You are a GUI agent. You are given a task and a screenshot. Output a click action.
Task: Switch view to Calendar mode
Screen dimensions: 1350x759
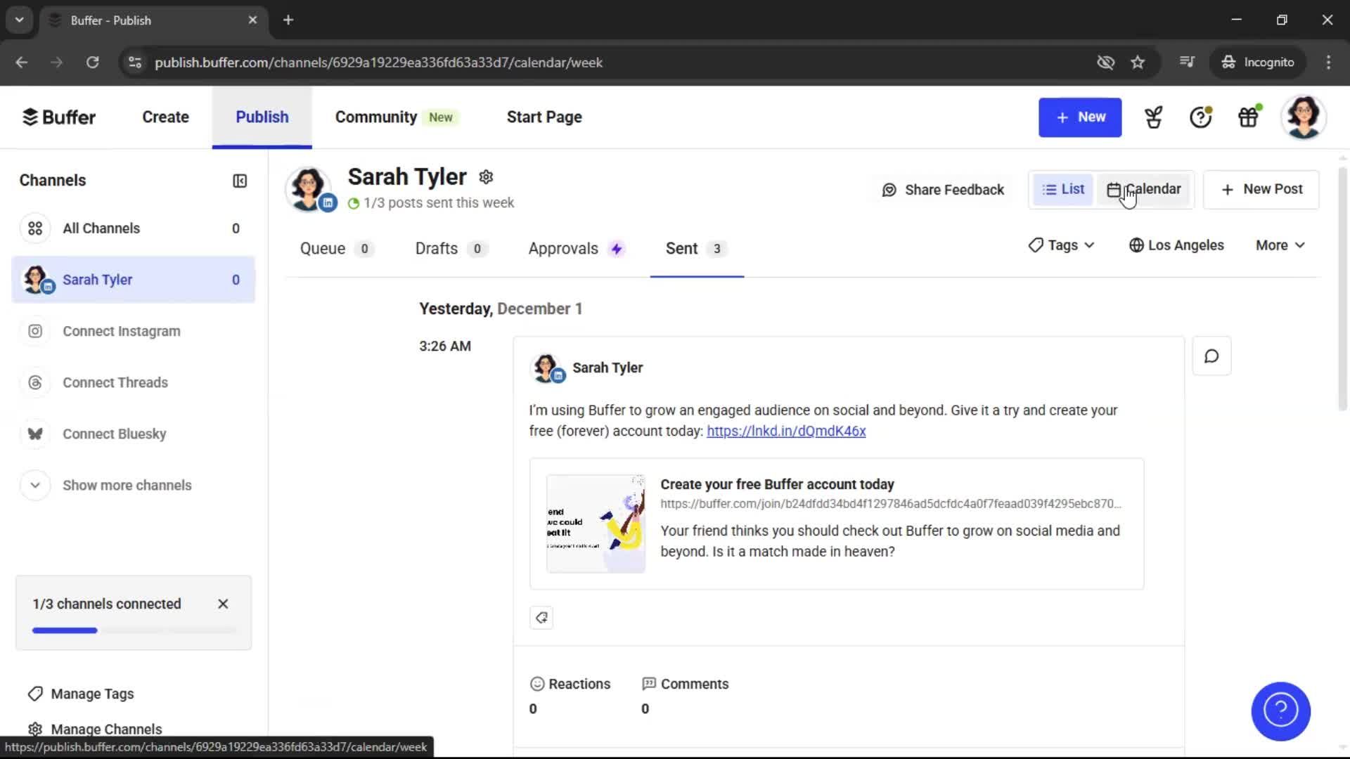1146,188
